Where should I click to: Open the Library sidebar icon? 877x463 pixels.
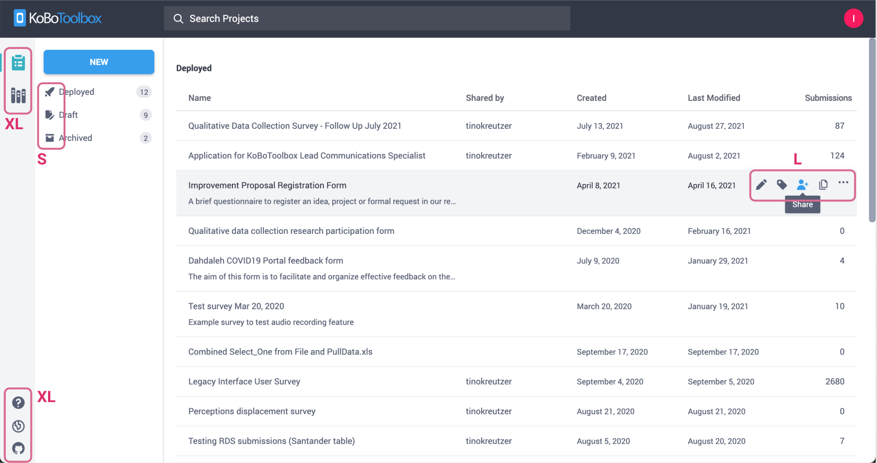coord(18,95)
